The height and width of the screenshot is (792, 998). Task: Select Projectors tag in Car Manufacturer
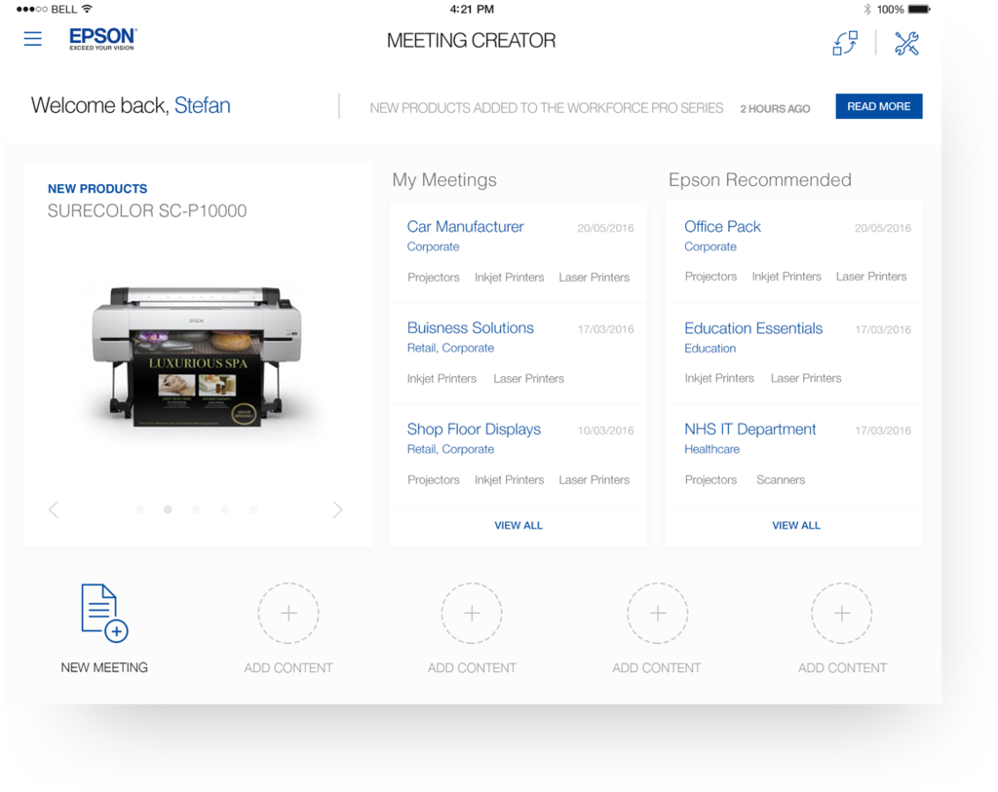[434, 278]
